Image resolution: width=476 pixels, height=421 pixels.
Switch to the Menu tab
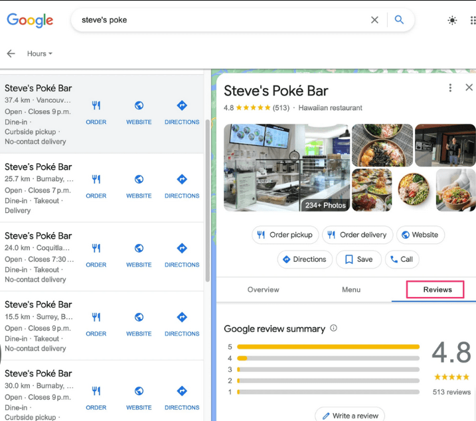pyautogui.click(x=351, y=290)
